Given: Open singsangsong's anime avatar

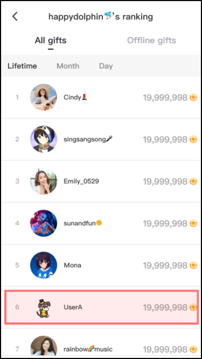Looking at the screenshot, I should pyautogui.click(x=44, y=139).
